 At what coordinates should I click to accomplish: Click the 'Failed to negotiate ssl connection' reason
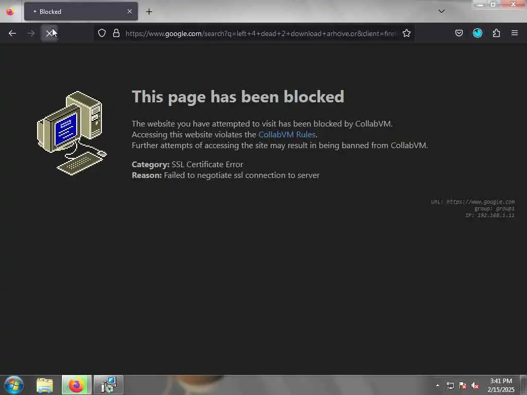[x=242, y=175]
